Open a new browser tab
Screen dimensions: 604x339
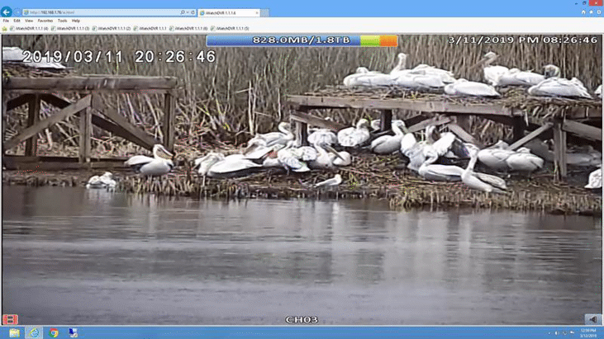[265, 12]
